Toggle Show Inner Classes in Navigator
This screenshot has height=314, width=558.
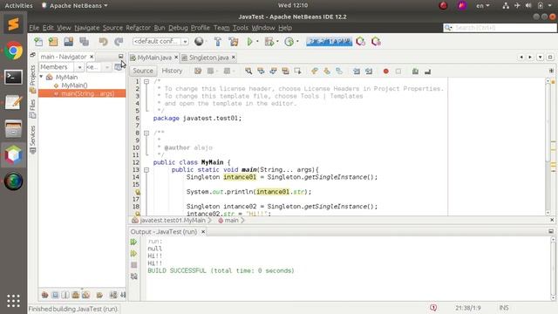pos(85,295)
